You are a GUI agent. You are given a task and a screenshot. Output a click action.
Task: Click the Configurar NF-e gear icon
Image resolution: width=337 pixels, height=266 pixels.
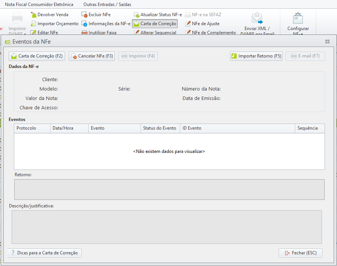tap(298, 18)
